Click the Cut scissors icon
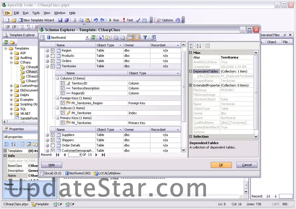This screenshot has width=296, height=209. (75, 20)
